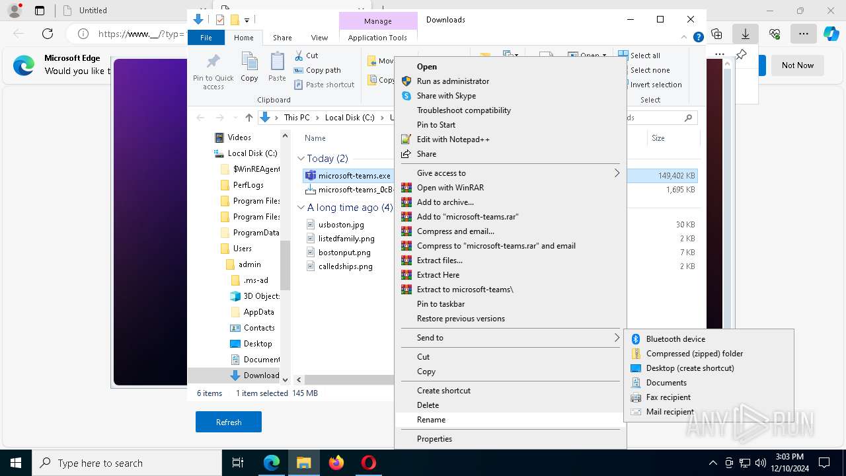Collapse the ribbon with chevron

click(684, 38)
